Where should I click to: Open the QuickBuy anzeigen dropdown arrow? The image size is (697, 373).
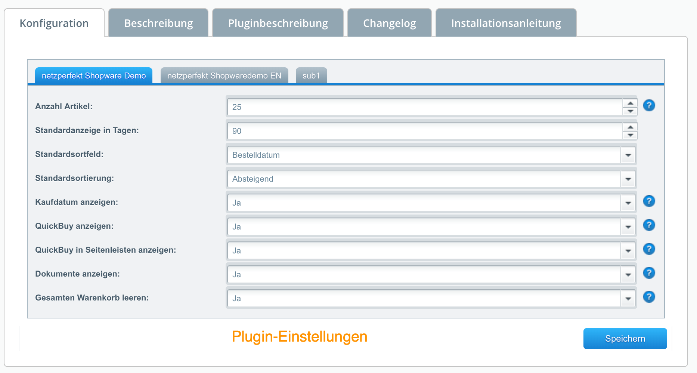pos(628,226)
